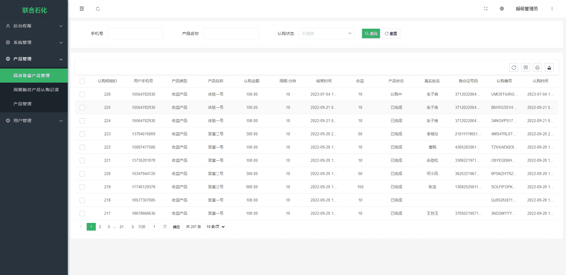Click the 手机号 phone number input field
This screenshot has width=566, height=275.
pos(135,34)
